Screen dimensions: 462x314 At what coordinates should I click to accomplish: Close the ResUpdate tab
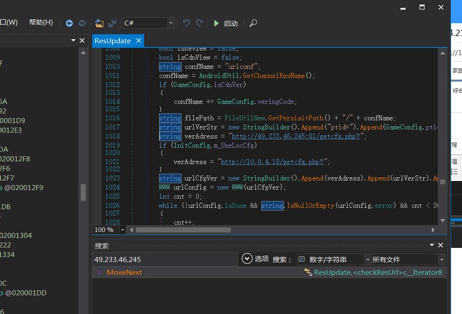(x=139, y=41)
